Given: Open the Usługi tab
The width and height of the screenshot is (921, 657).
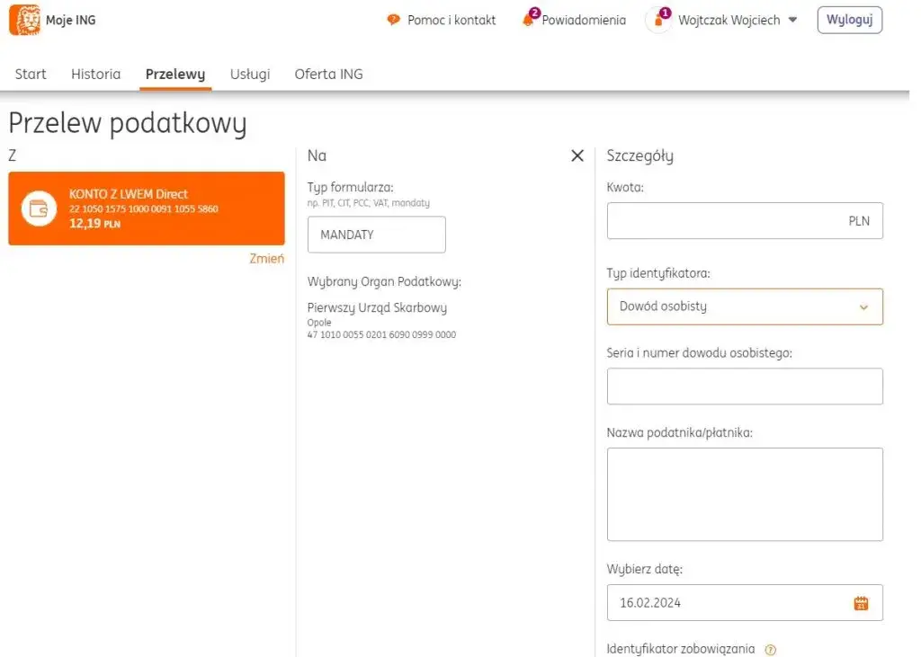Looking at the screenshot, I should pos(249,74).
